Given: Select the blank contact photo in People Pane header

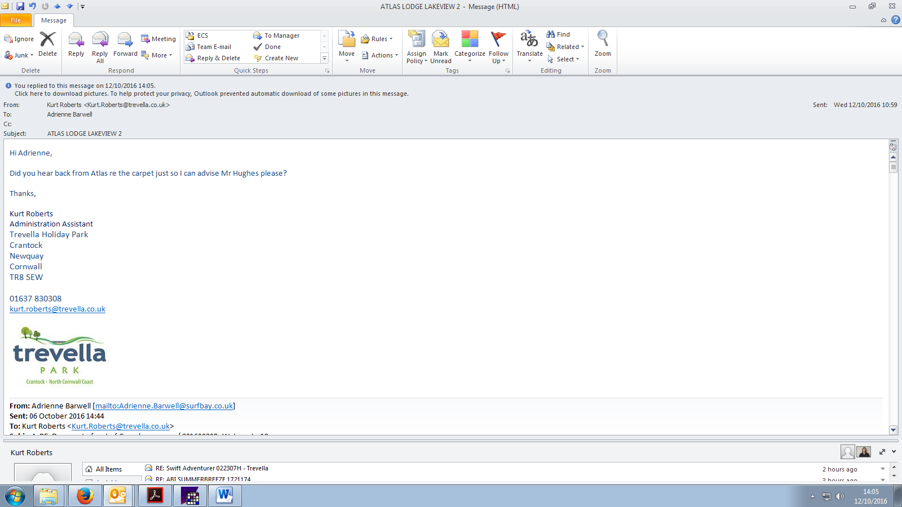Looking at the screenshot, I should point(847,452).
